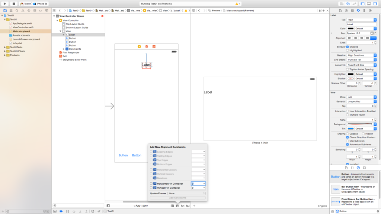
Task: Click the Align constraints button
Action: click(177, 206)
